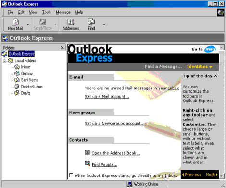Click Next in Tip of the day

click(212, 175)
